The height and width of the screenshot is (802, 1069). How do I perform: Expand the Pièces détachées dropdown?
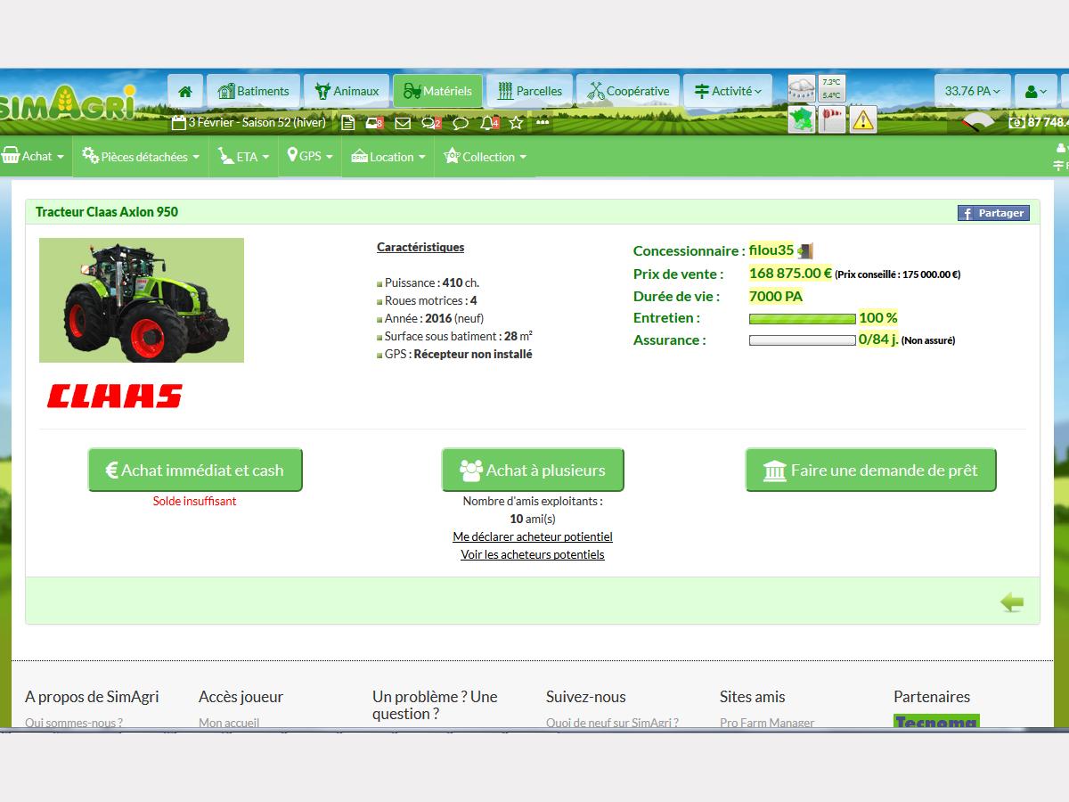point(141,157)
